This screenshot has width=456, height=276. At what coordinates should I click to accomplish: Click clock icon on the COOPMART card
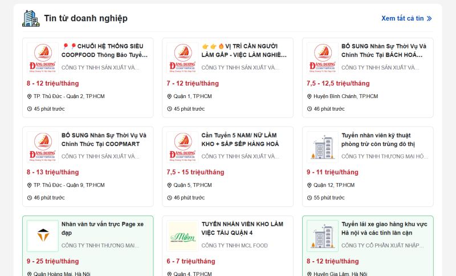tap(30, 198)
